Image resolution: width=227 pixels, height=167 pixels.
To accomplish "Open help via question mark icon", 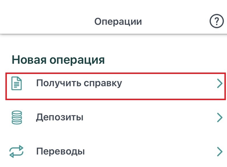I will (217, 21).
